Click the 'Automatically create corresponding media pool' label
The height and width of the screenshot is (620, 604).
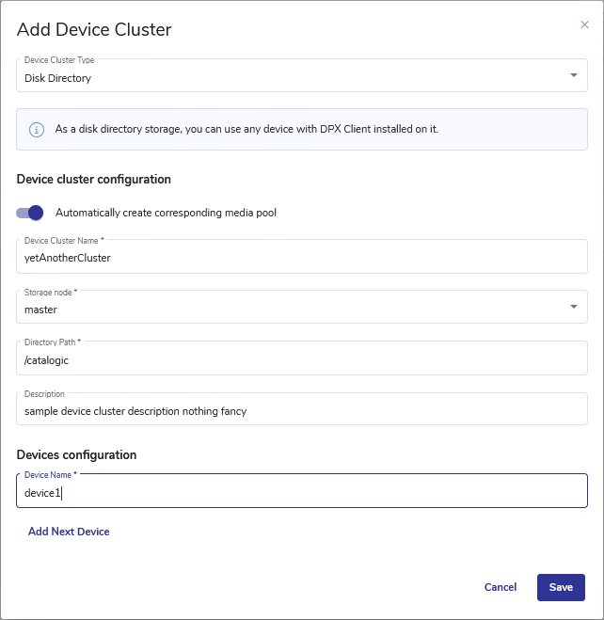click(x=166, y=213)
